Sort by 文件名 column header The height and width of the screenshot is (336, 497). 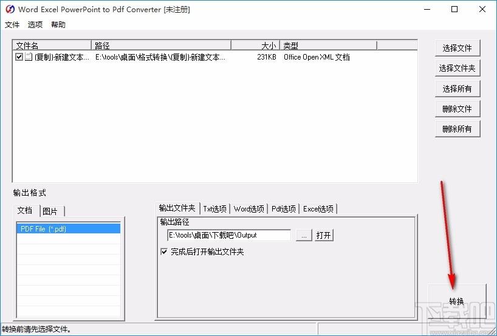[52, 46]
